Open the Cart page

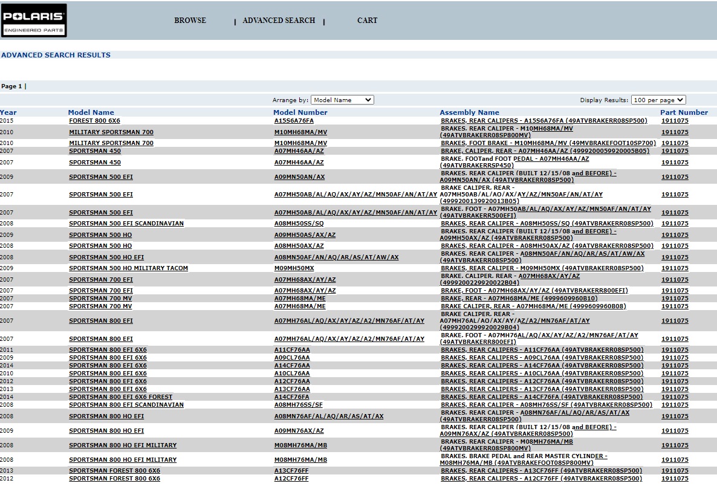pyautogui.click(x=367, y=21)
